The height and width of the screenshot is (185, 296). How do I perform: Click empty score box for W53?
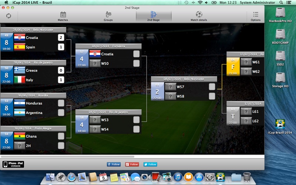pos(136,120)
